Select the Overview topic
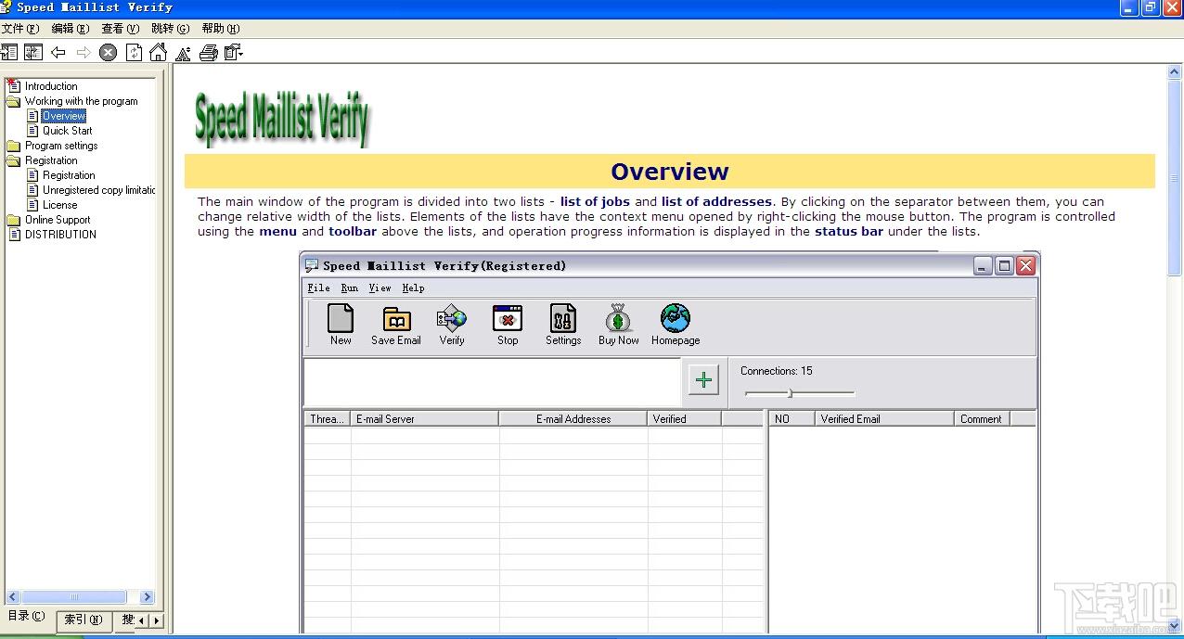The image size is (1184, 639). coord(64,116)
